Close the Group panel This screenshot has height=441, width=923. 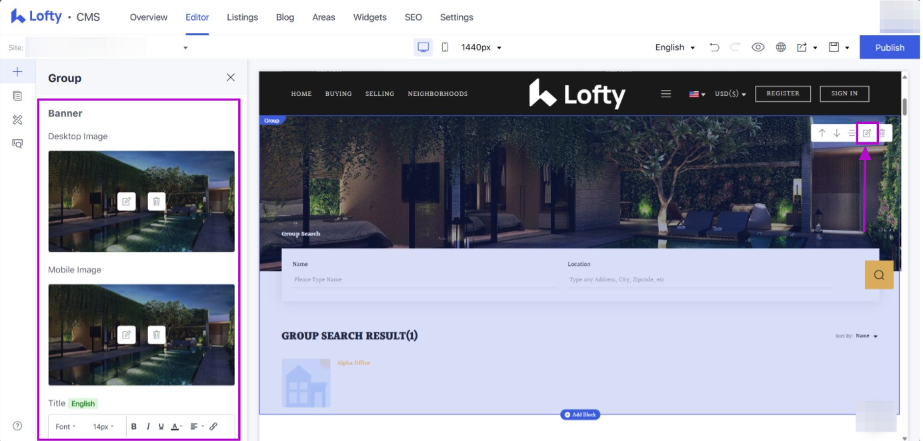231,78
